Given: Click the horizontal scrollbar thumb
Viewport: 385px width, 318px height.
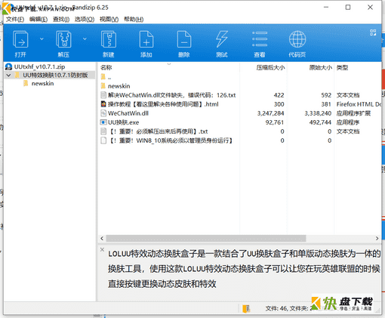Looking at the screenshot, I should (206, 238).
